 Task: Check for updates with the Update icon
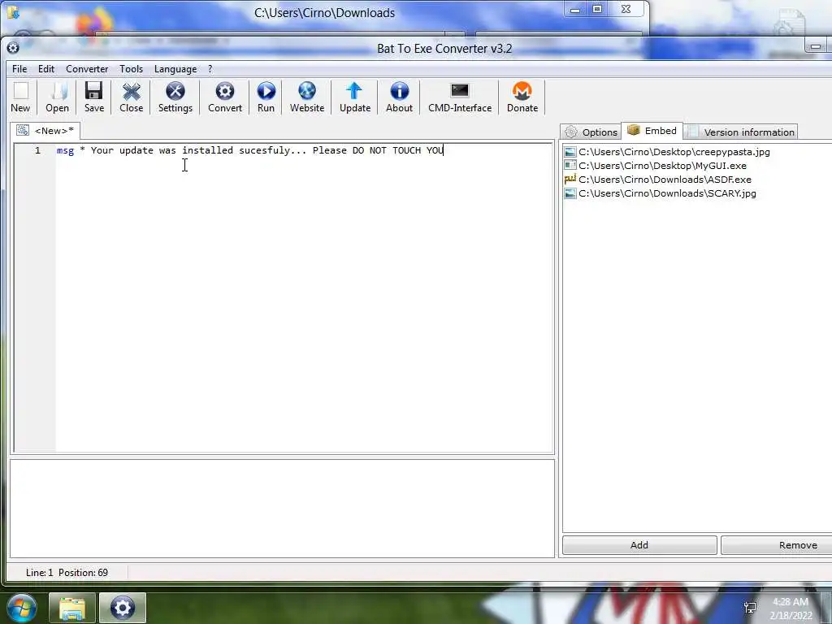[355, 97]
